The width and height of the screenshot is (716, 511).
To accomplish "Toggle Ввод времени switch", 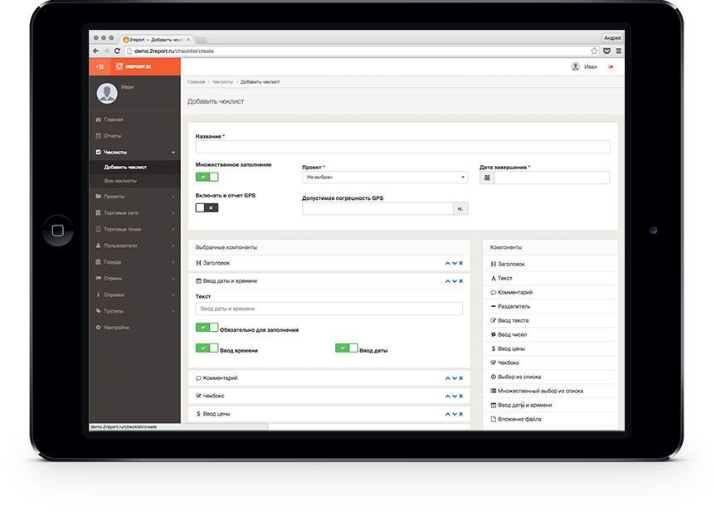I will click(207, 348).
